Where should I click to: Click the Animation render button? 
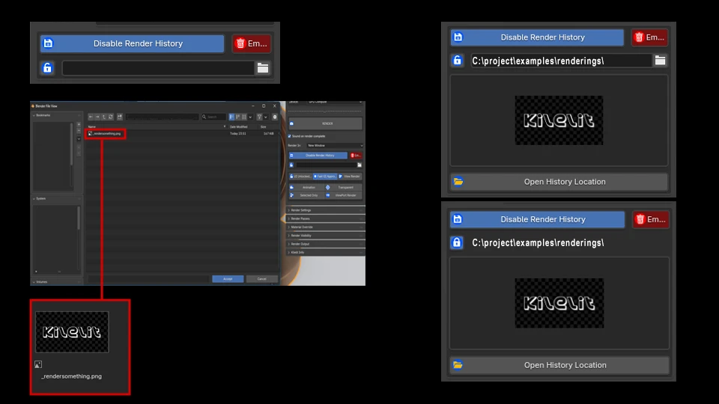click(x=306, y=187)
